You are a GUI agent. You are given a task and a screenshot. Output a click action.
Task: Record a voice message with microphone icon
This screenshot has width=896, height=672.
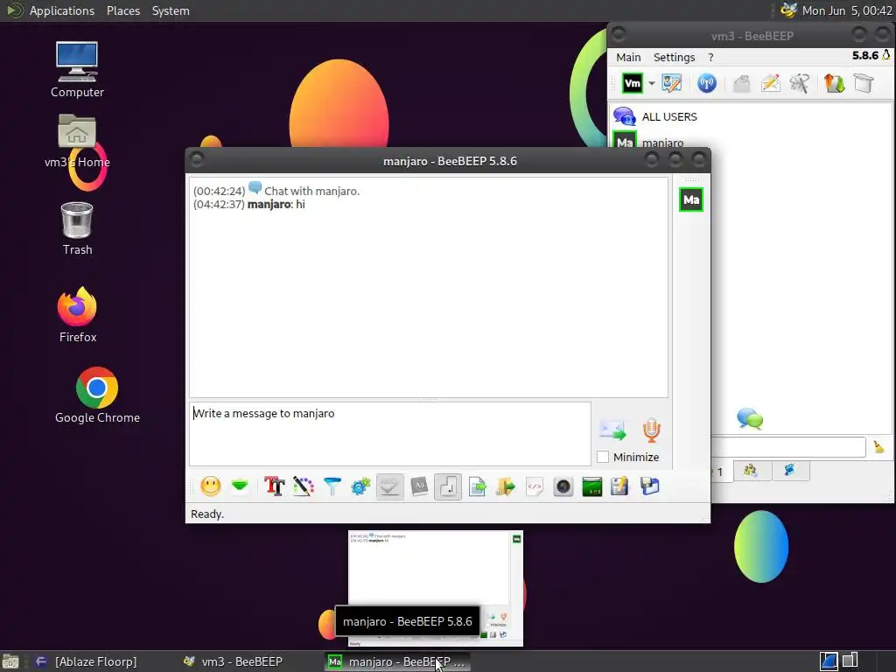(651, 430)
